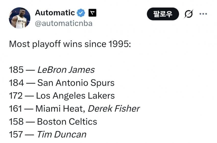Open Grok explain slashed-circle icon

188,14
